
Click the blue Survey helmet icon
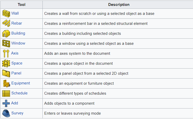pyautogui.click(x=6, y=113)
